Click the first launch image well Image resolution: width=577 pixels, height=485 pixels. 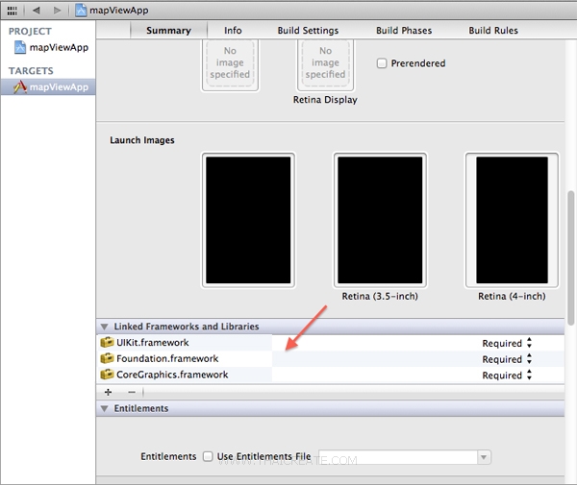click(x=248, y=220)
